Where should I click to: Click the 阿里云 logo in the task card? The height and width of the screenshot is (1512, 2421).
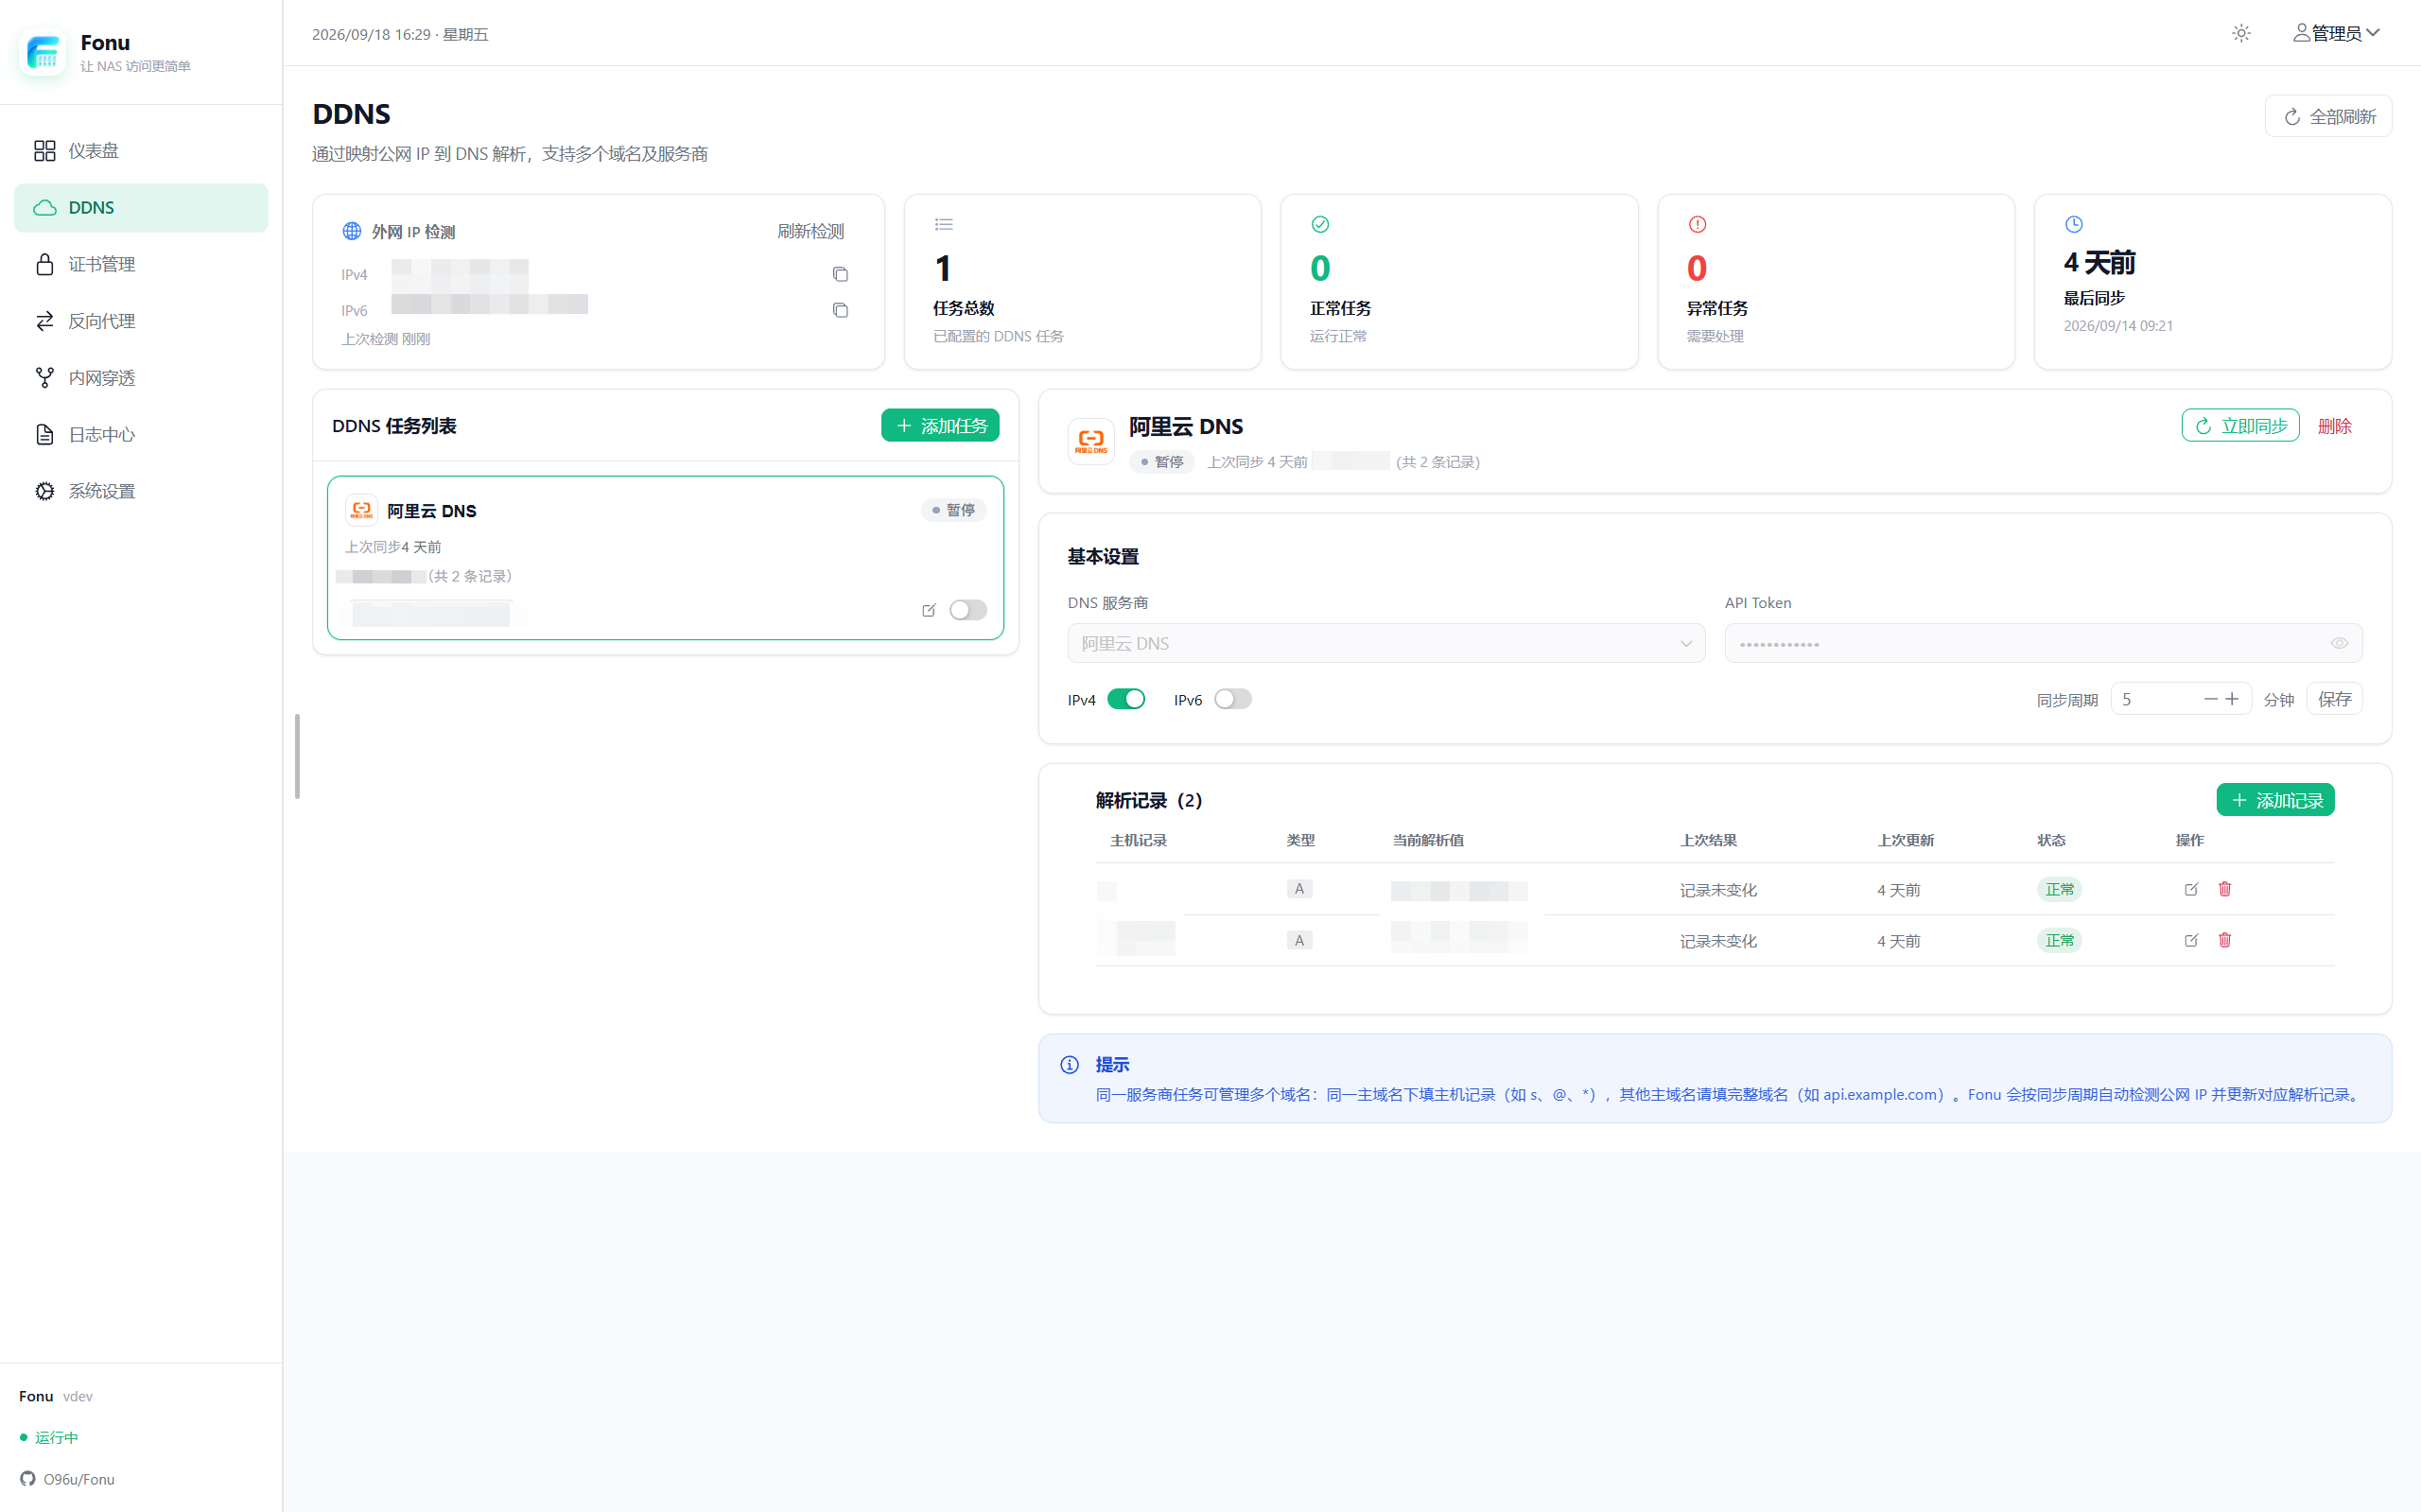361,510
